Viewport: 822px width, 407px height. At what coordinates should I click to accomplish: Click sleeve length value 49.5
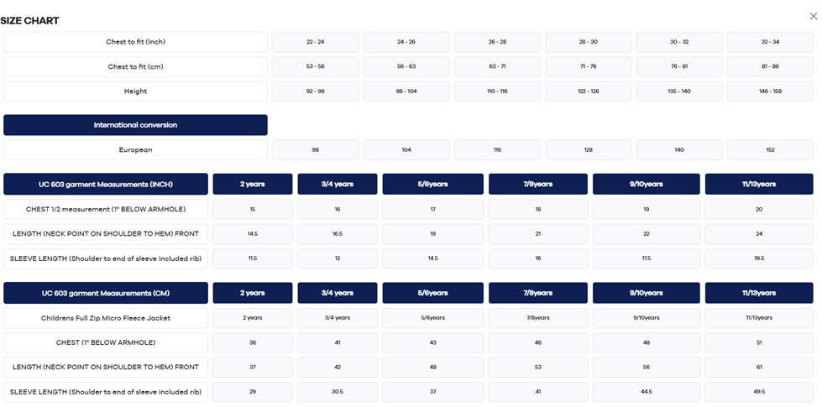[x=759, y=392]
